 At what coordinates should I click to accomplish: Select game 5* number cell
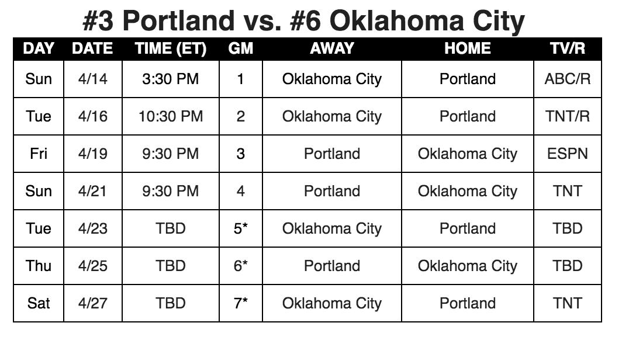[x=240, y=228]
